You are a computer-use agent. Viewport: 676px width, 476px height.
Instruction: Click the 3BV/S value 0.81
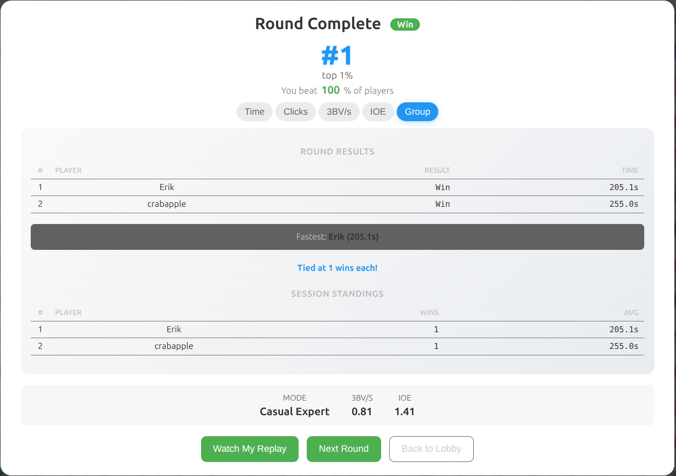click(x=361, y=411)
